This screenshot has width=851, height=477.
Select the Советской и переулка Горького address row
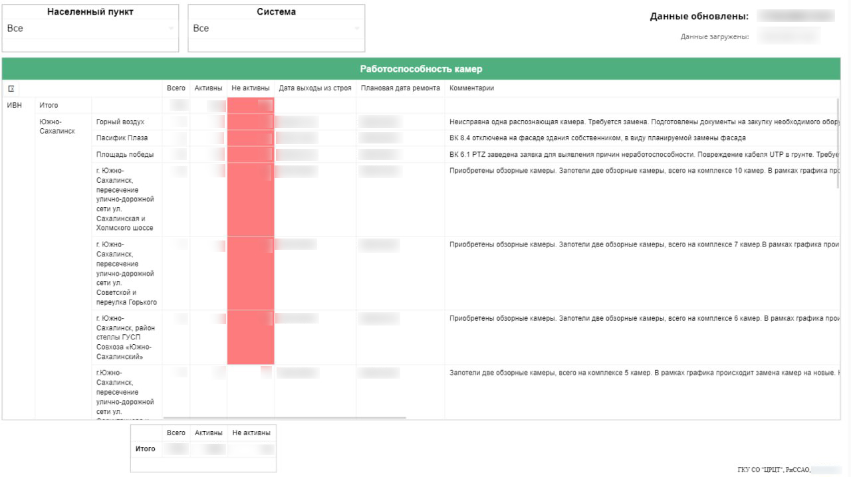point(126,273)
